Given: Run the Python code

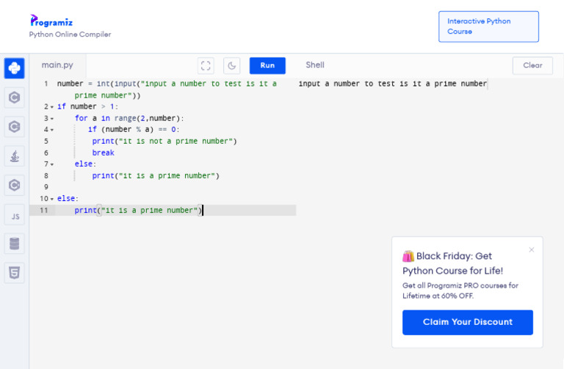Looking at the screenshot, I should pyautogui.click(x=267, y=65).
